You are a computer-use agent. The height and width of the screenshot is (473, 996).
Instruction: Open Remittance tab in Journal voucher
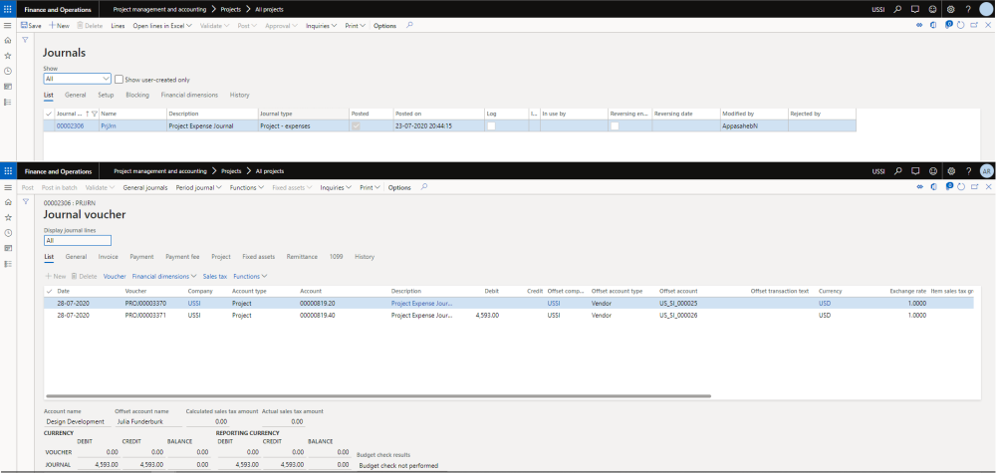302,257
